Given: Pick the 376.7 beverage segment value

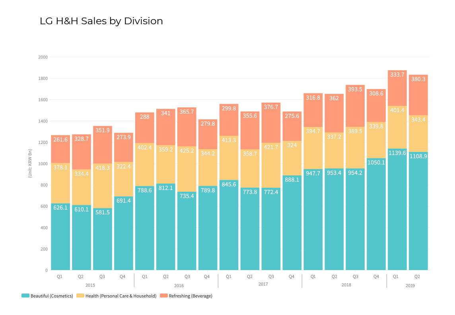Looking at the screenshot, I should click(x=271, y=107).
